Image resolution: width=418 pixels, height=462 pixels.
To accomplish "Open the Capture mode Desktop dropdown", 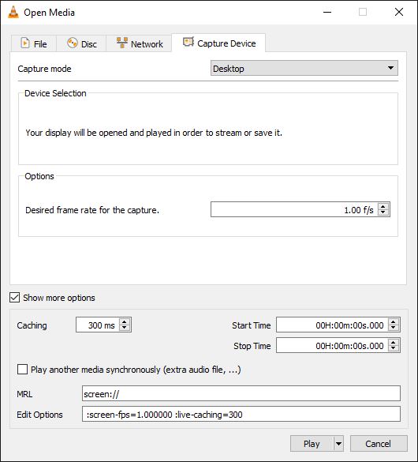I will [x=304, y=69].
